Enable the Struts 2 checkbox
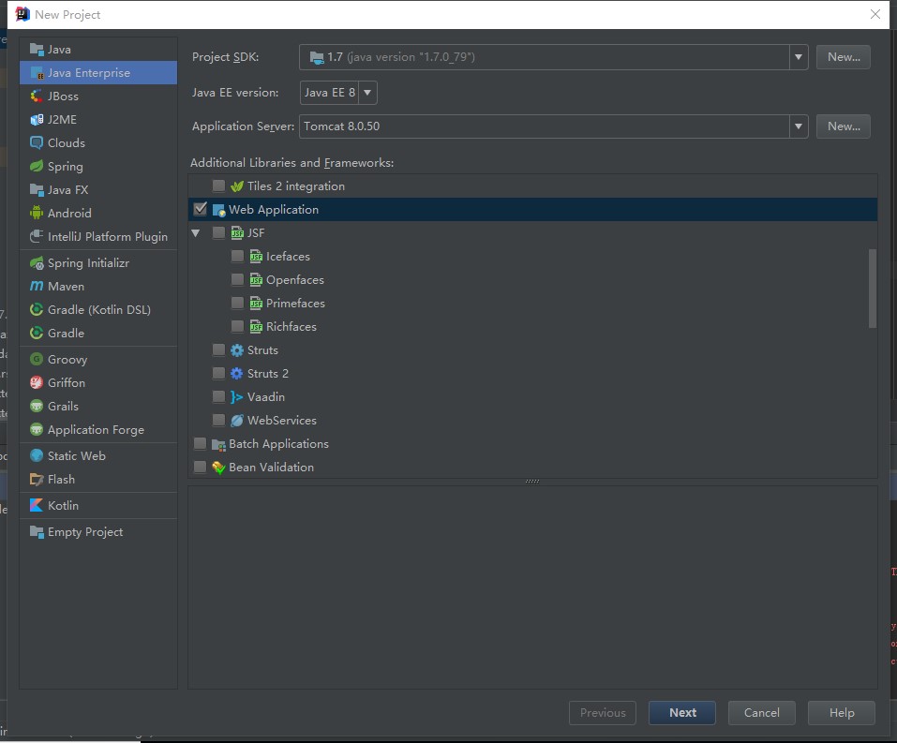The width and height of the screenshot is (897, 743). click(x=218, y=374)
